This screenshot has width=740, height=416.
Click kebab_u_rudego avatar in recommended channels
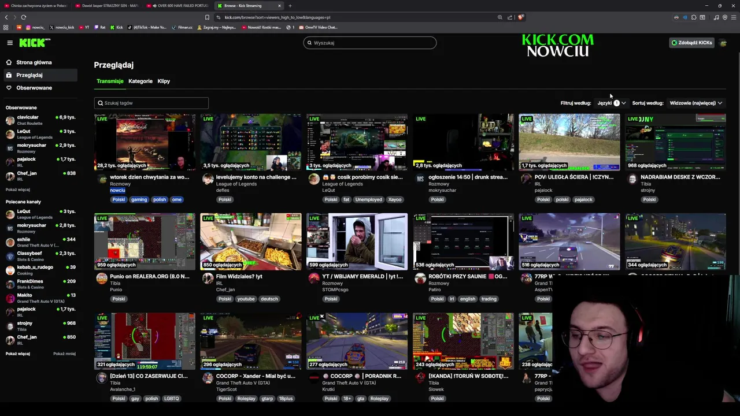click(10, 270)
